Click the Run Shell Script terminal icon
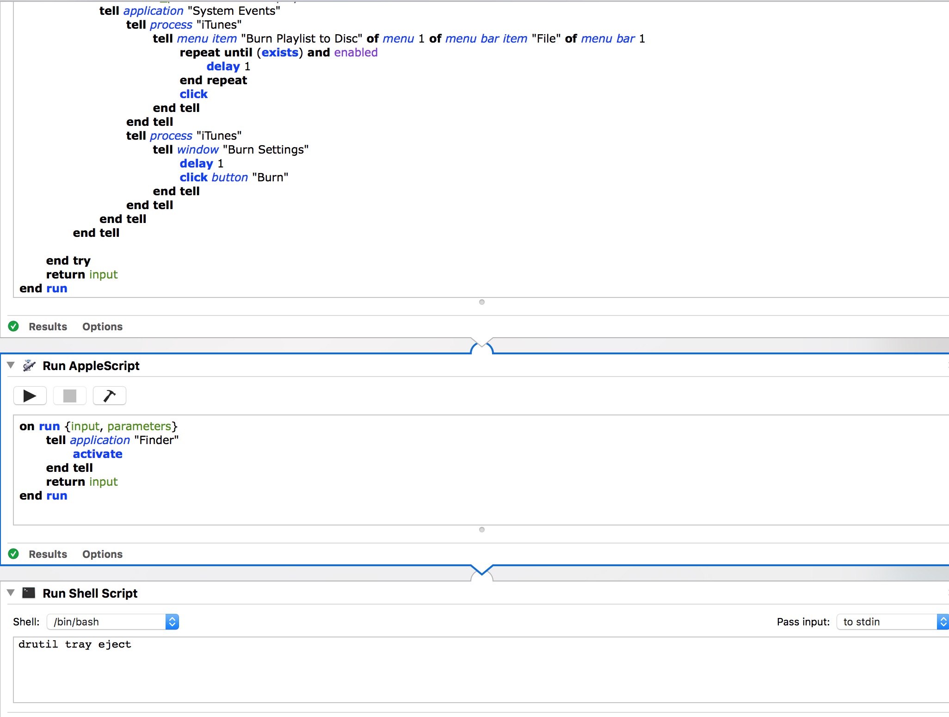 [x=29, y=593]
